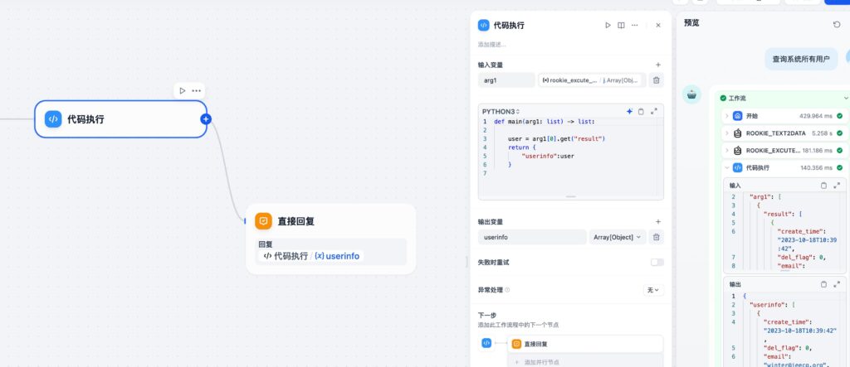This screenshot has width=850, height=367.
Task: Copy the 输出 JSON in preview
Action: pos(823,284)
